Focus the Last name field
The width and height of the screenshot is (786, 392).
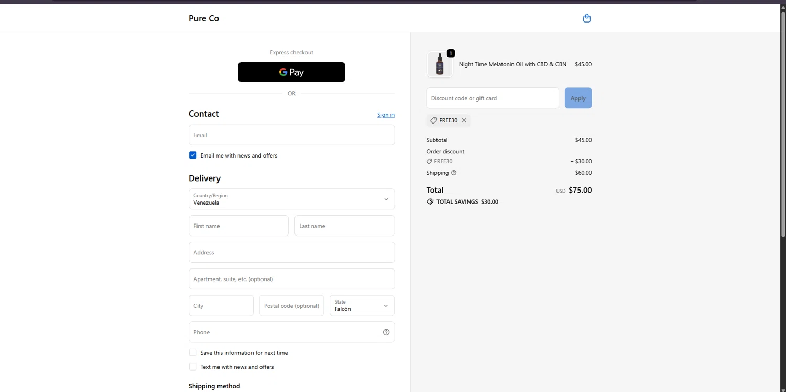point(344,226)
